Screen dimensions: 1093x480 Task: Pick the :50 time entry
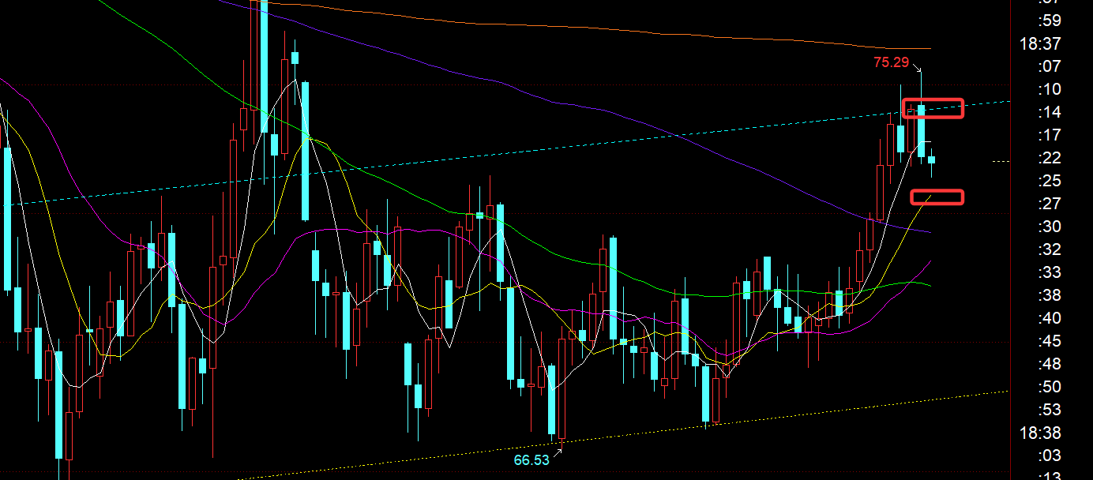click(x=1050, y=387)
